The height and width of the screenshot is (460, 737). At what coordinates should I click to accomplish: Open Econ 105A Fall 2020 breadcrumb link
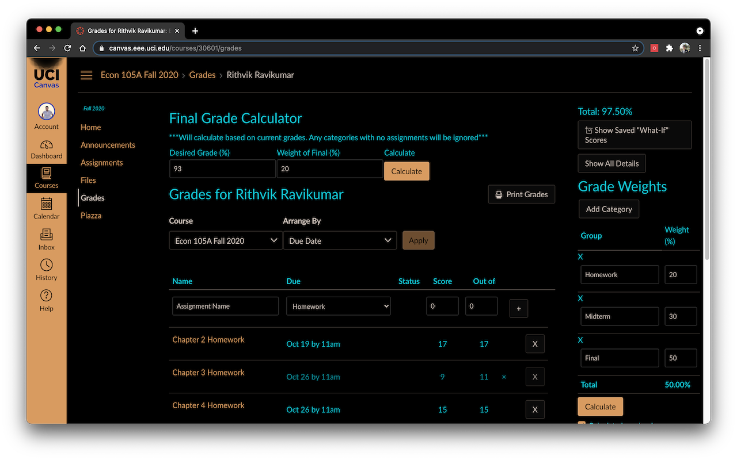click(139, 75)
